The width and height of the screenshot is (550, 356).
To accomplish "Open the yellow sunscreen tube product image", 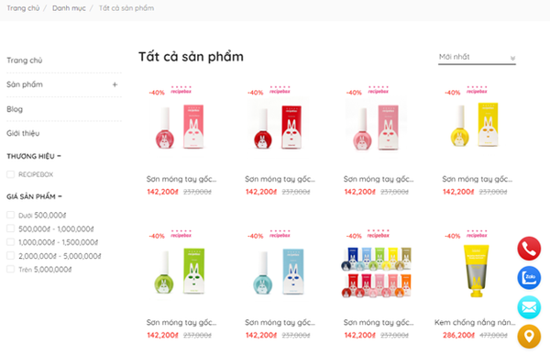I will [x=476, y=271].
